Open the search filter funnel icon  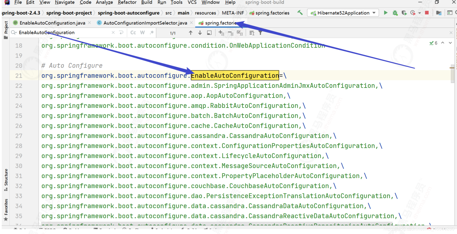point(260,33)
